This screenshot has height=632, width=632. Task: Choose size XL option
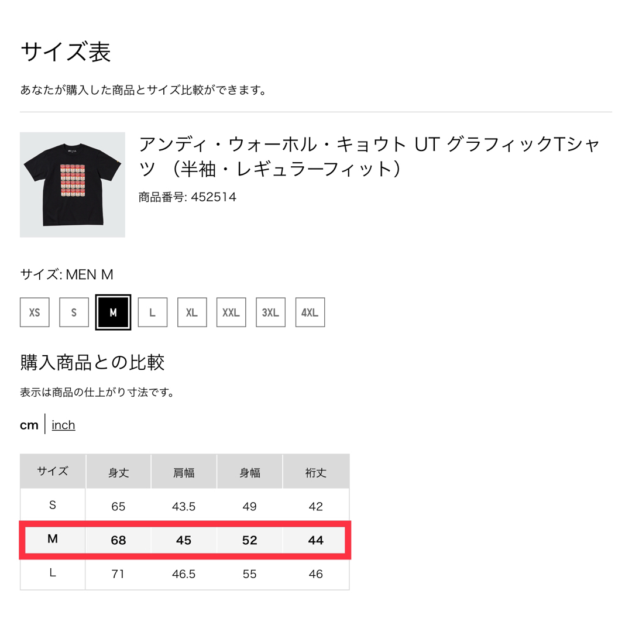click(192, 312)
